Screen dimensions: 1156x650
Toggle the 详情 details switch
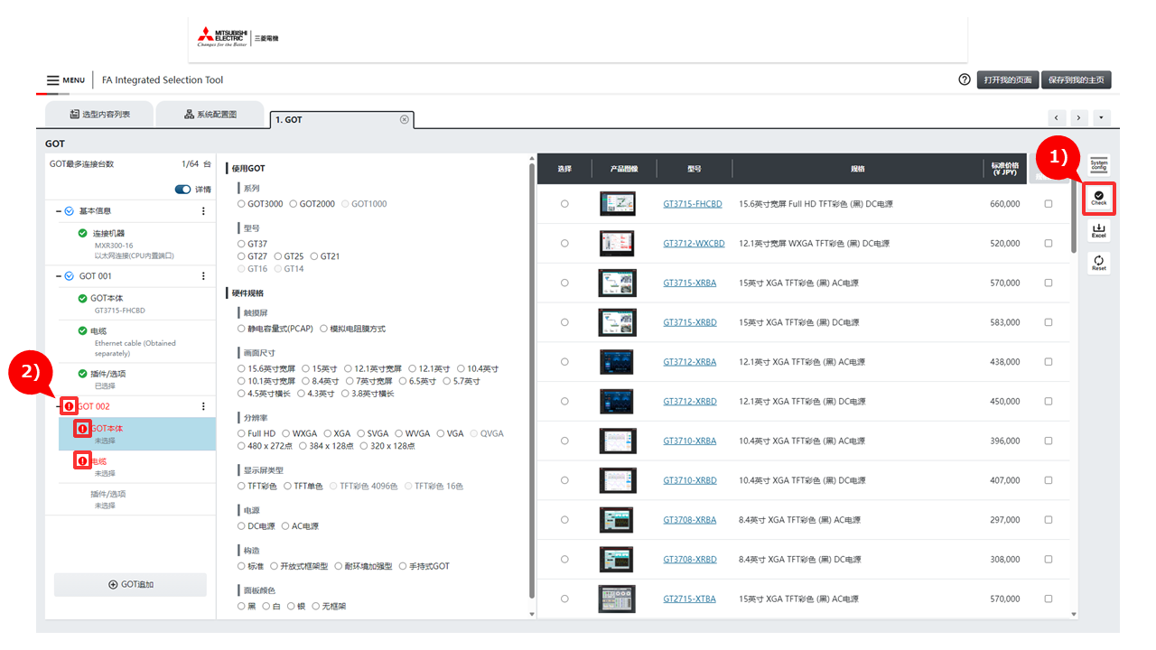pos(182,190)
